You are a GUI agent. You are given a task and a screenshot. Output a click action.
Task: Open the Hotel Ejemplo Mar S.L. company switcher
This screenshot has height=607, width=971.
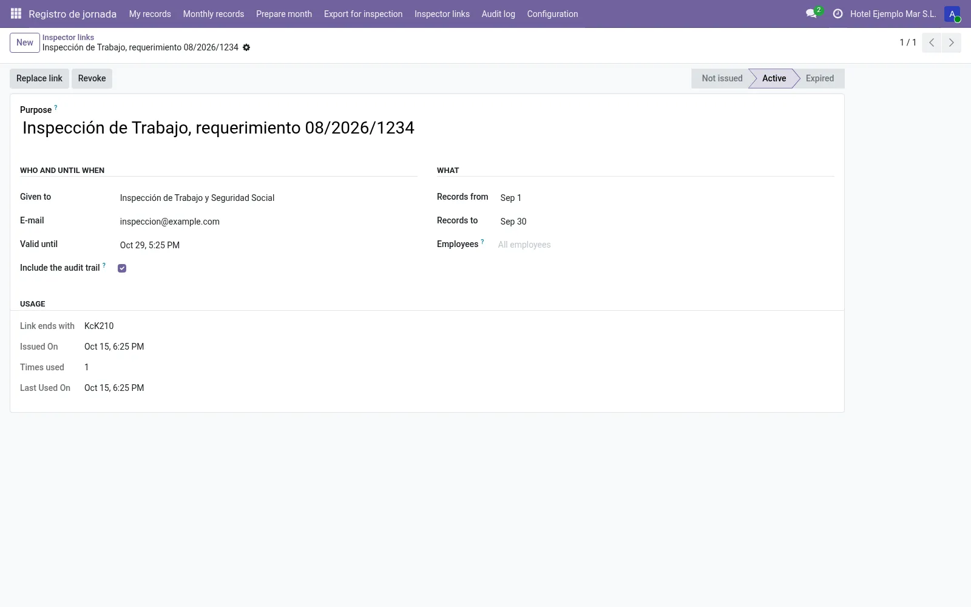pyautogui.click(x=893, y=14)
